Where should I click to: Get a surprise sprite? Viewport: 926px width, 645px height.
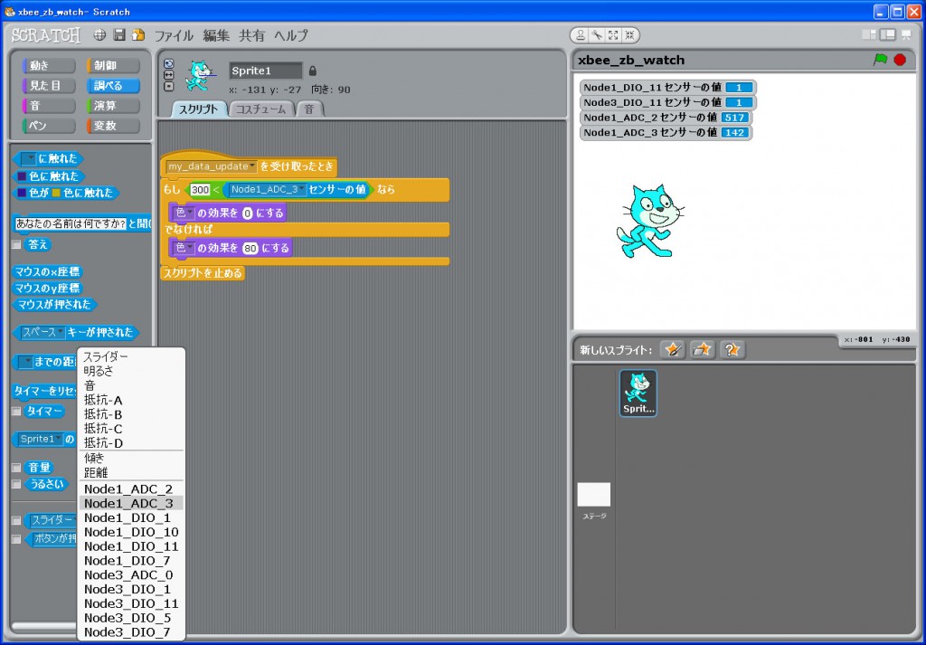point(732,350)
